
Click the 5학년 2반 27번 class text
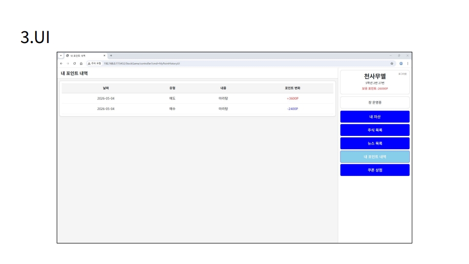pyautogui.click(x=375, y=83)
